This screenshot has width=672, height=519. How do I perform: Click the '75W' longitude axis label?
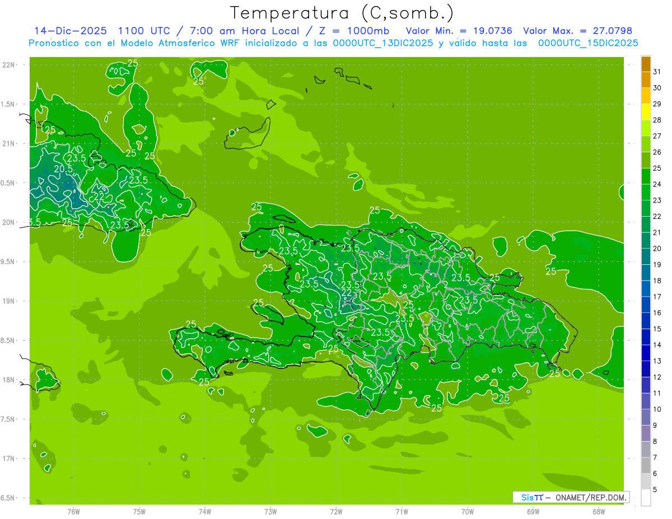tap(139, 512)
